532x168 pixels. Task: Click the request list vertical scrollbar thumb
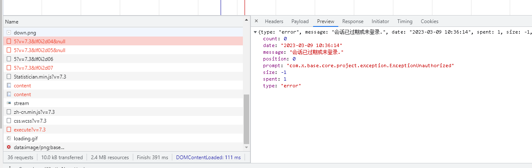tap(246, 119)
